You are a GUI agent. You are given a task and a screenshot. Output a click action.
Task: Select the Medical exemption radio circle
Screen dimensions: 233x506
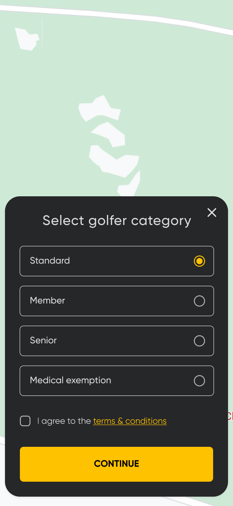point(199,381)
